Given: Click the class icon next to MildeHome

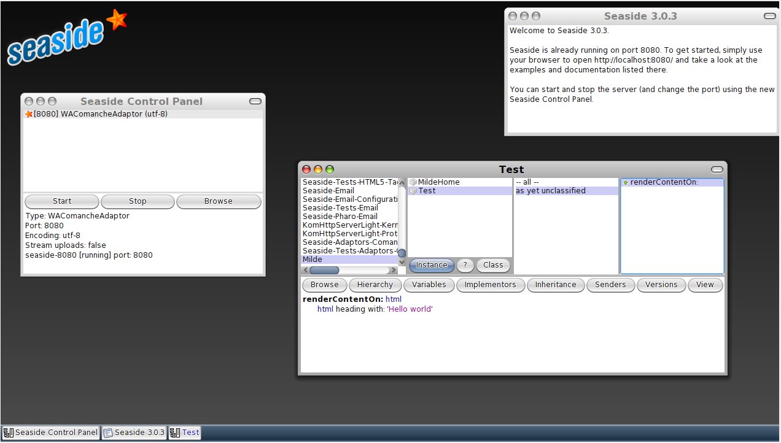Looking at the screenshot, I should 413,182.
